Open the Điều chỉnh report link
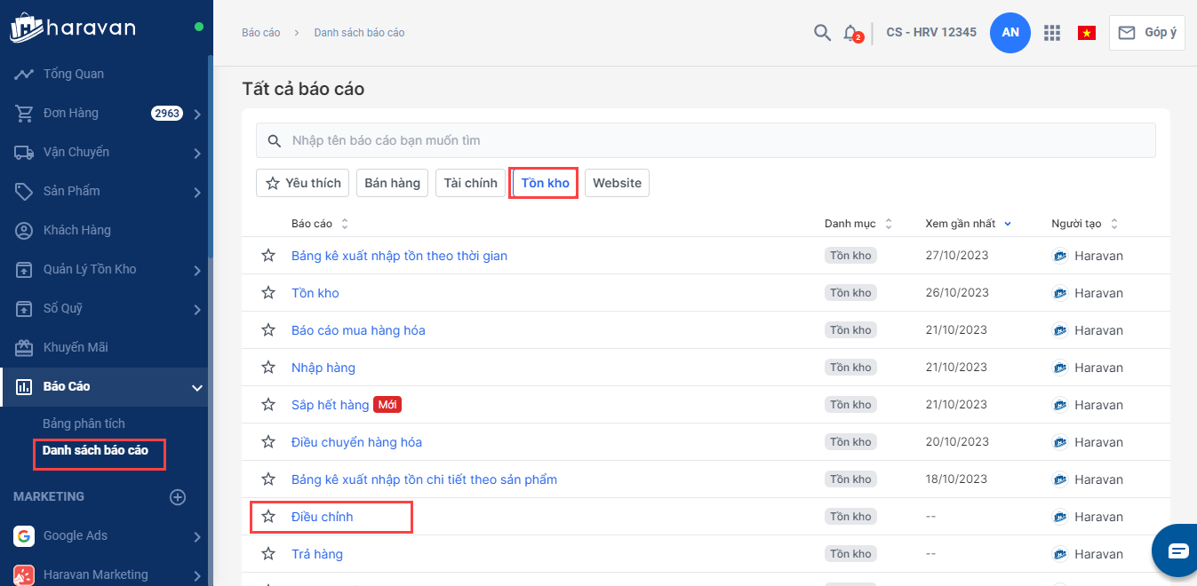Viewport: 1197px width, 586px height. pos(323,517)
